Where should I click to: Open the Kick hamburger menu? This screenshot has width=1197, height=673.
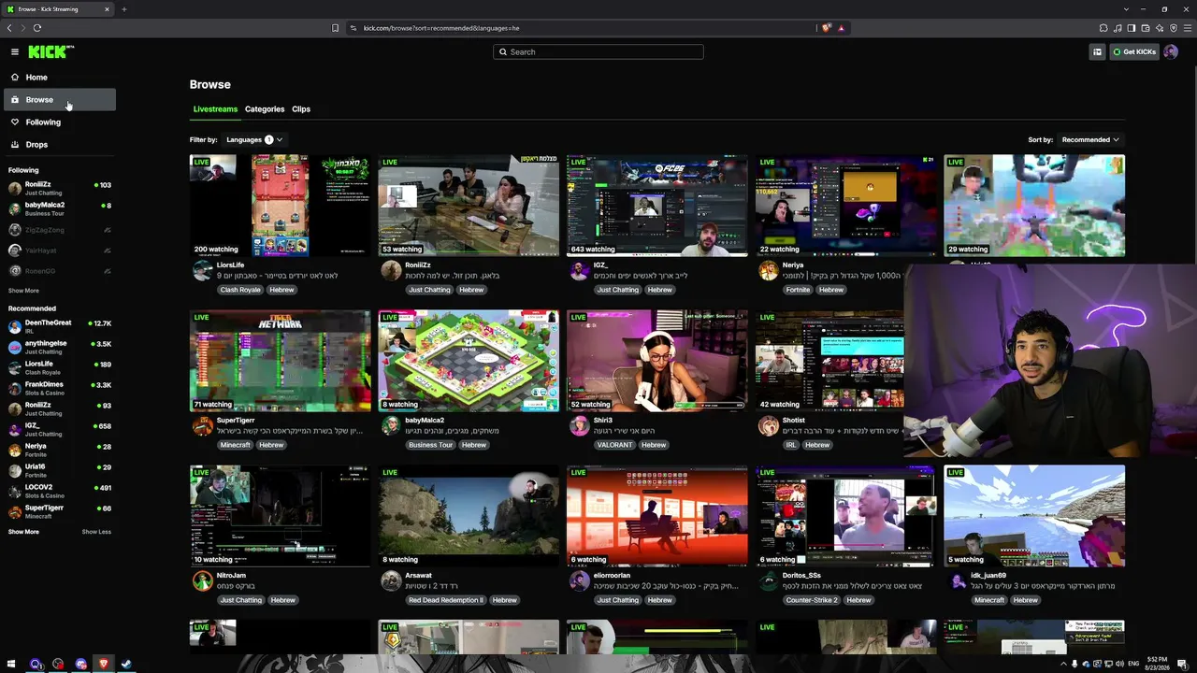(x=15, y=52)
